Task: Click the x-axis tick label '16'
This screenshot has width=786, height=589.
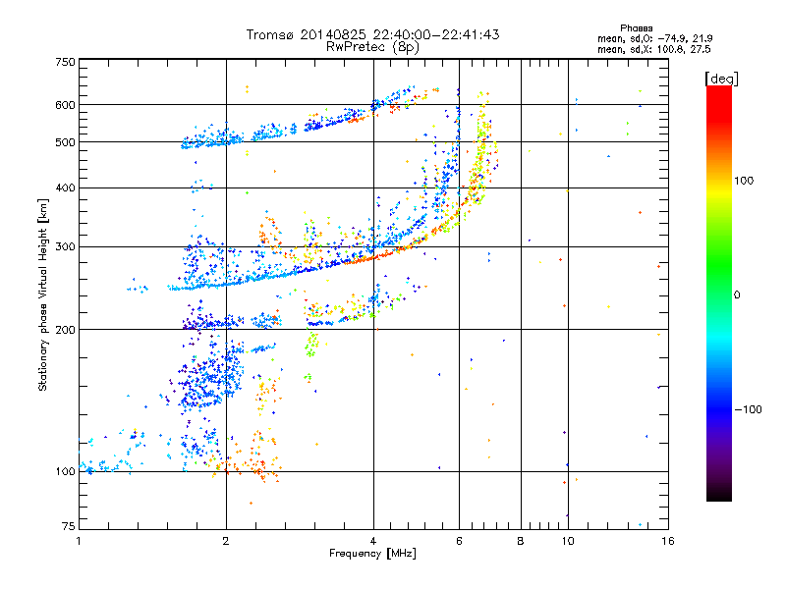Action: pos(668,541)
